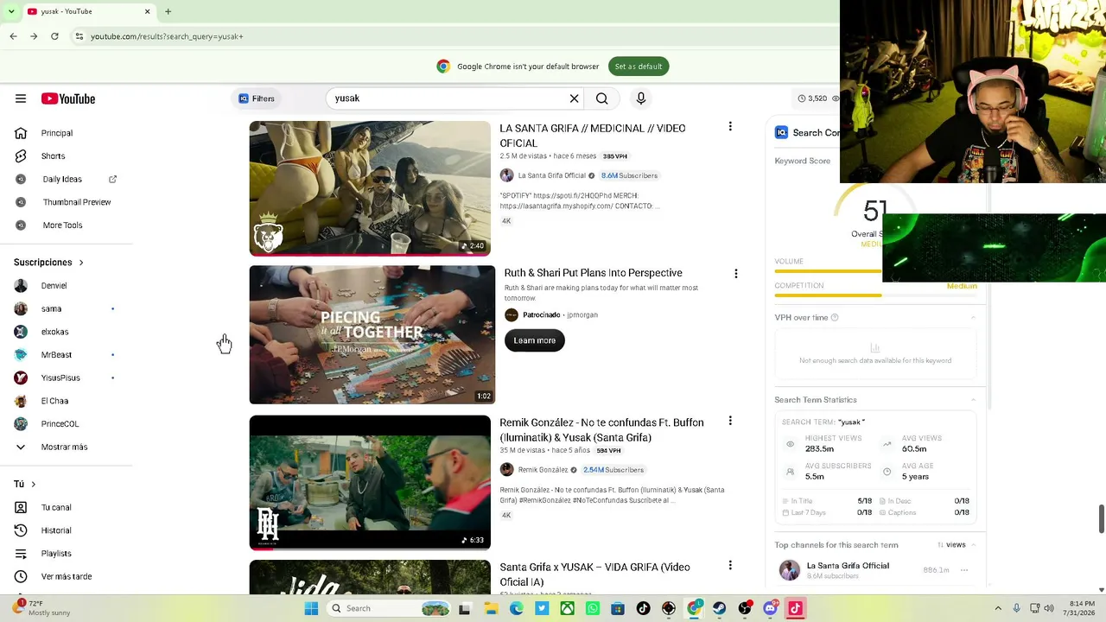
Task: Go back in the browser
Action: tap(13, 36)
